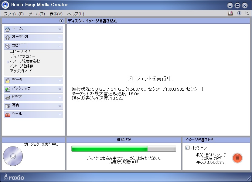
Task: Select イメージを書き込む in the sidebar
Action: coord(25,61)
